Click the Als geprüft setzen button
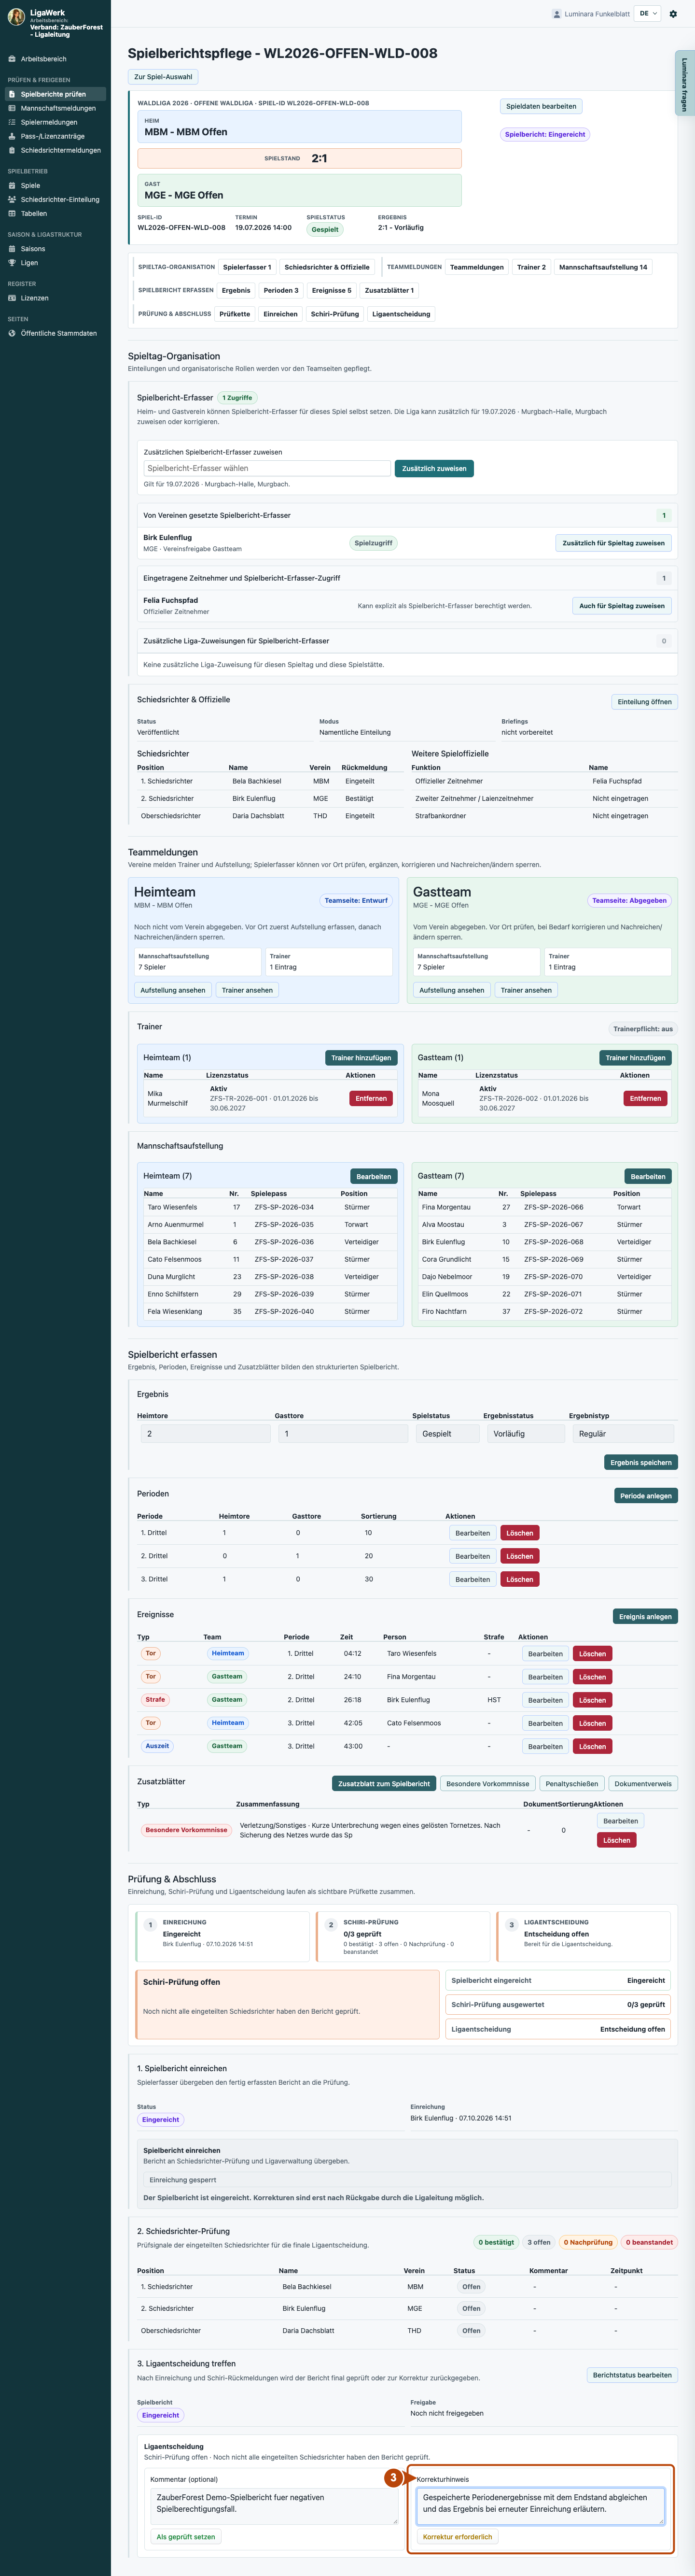Screen dimensions: 695x2576 (x=186, y=2537)
